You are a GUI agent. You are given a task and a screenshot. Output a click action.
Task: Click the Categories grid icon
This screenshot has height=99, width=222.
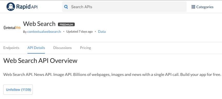pos(193,7)
